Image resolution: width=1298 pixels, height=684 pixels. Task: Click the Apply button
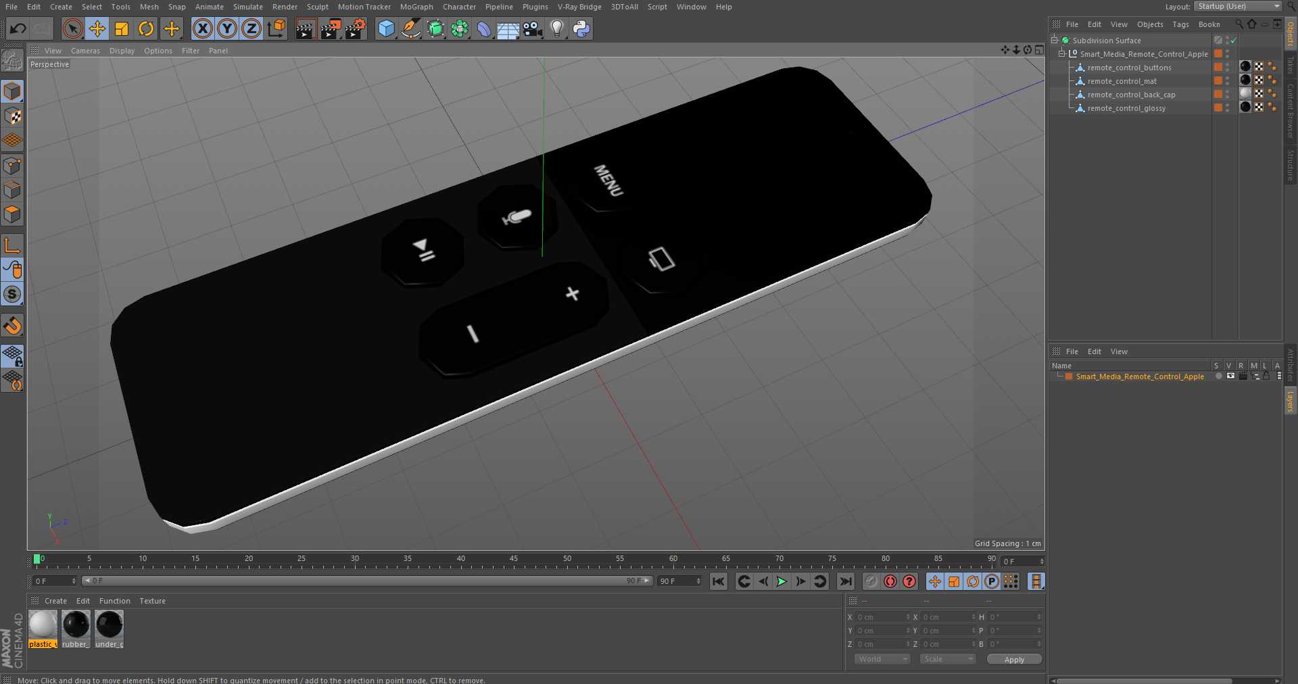1014,659
